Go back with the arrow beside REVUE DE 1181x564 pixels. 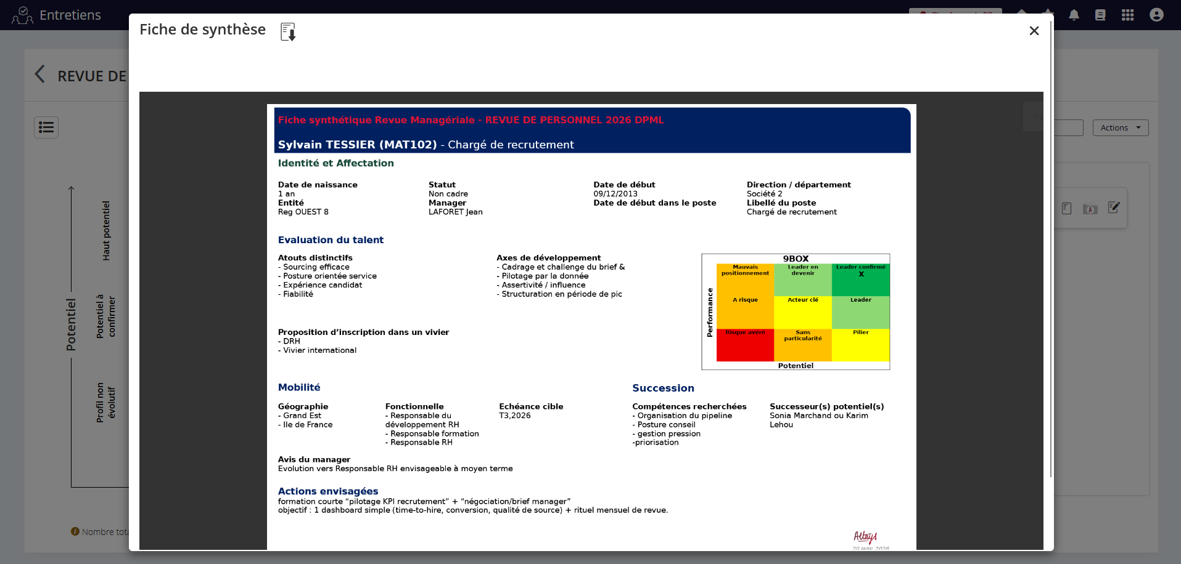[40, 75]
